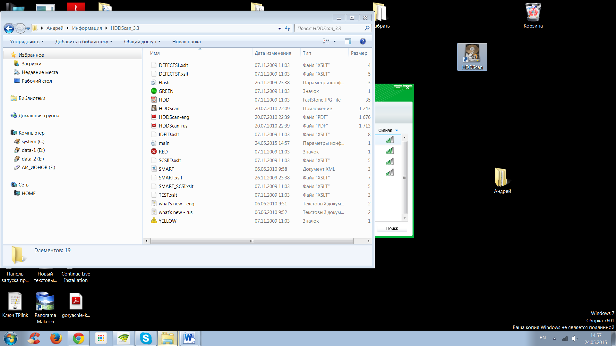Click the Информация breadcrumb in address bar
This screenshot has width=616, height=346.
pyautogui.click(x=87, y=28)
